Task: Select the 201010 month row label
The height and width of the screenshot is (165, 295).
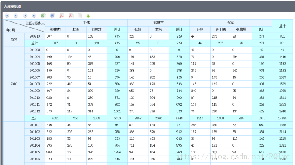Action: click(x=35, y=97)
